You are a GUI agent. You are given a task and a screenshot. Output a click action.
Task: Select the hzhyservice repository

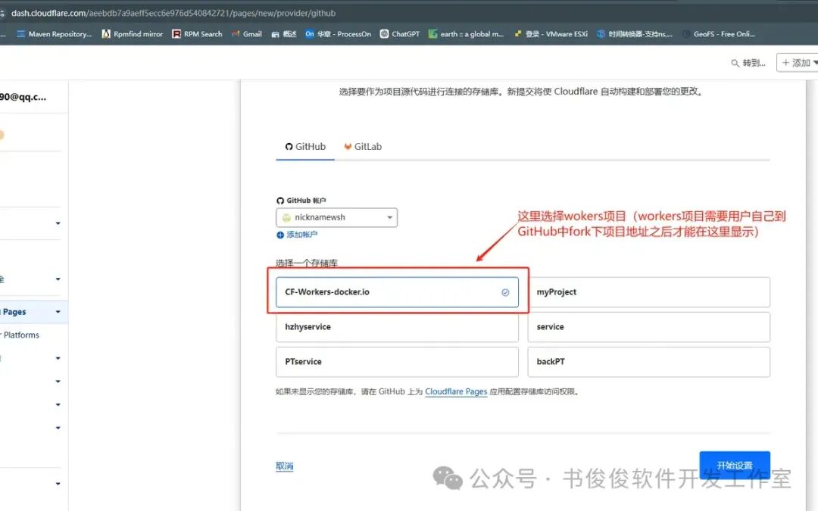(x=397, y=327)
